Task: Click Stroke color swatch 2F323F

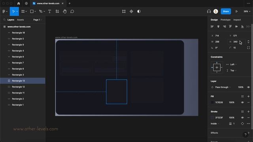Action: pyautogui.click(x=212, y=118)
